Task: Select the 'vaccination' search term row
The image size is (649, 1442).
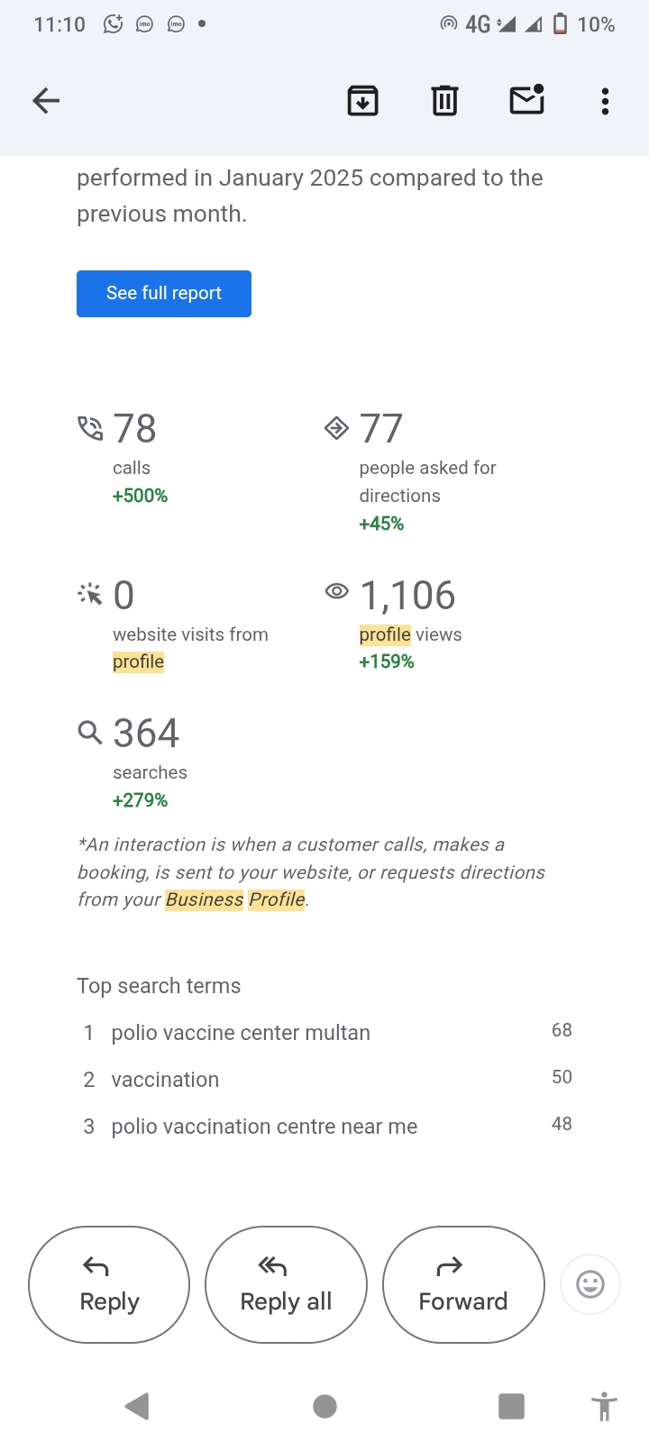Action: [165, 1080]
